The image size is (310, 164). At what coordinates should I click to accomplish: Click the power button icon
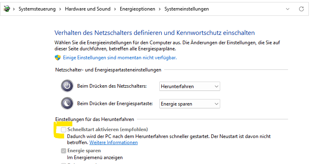(67, 86)
